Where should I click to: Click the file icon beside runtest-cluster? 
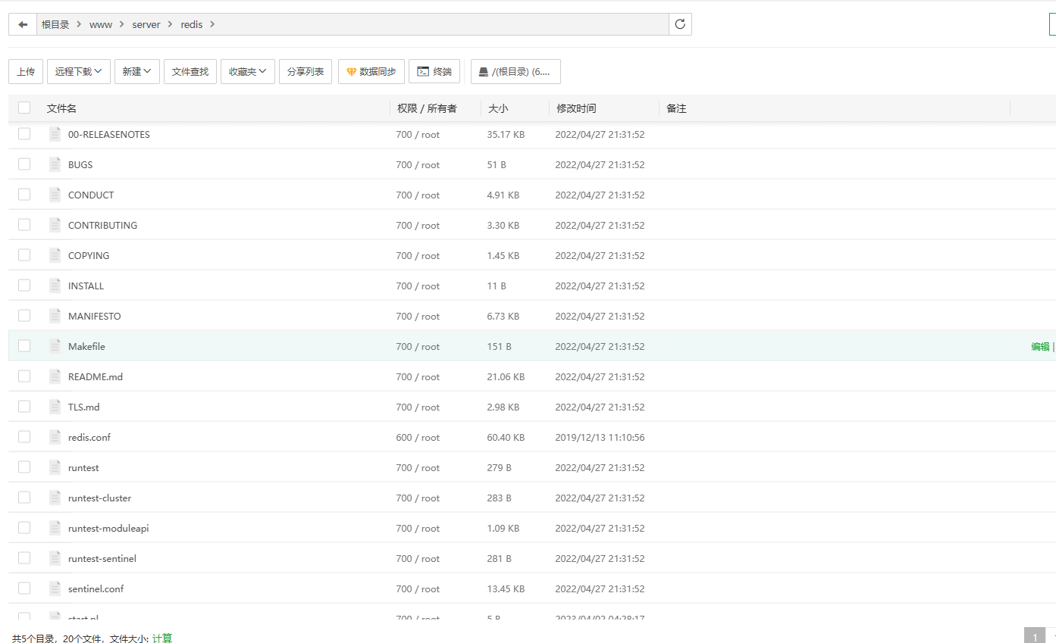(55, 498)
